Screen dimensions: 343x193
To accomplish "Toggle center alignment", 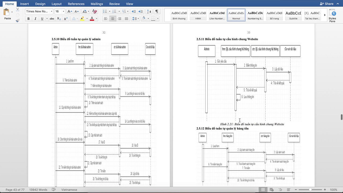I will coord(113,19).
